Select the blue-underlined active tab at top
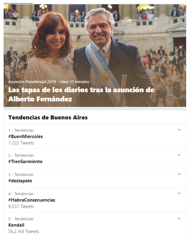The width and height of the screenshot is (191, 237). click(x=18, y=2)
